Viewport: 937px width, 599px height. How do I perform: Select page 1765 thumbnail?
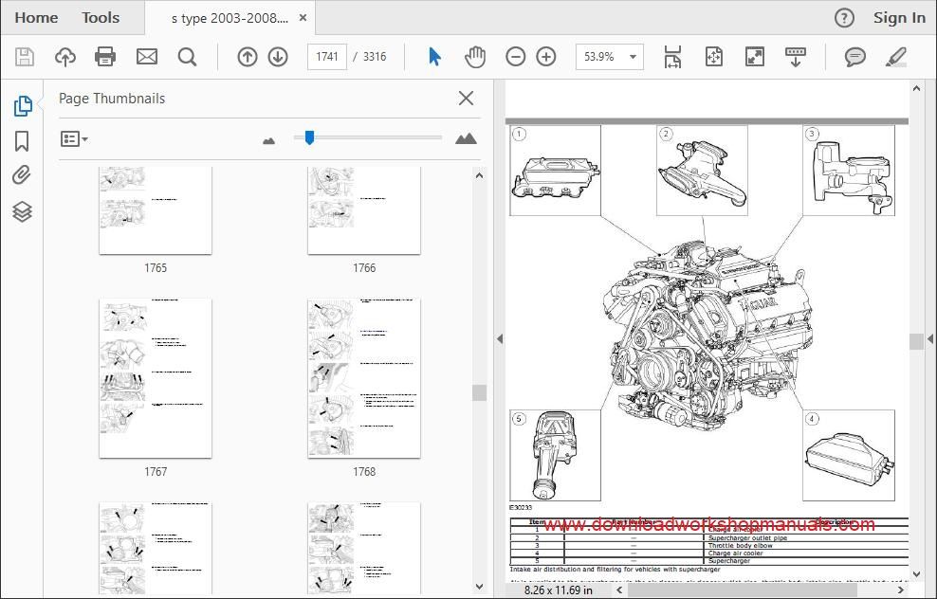156,210
